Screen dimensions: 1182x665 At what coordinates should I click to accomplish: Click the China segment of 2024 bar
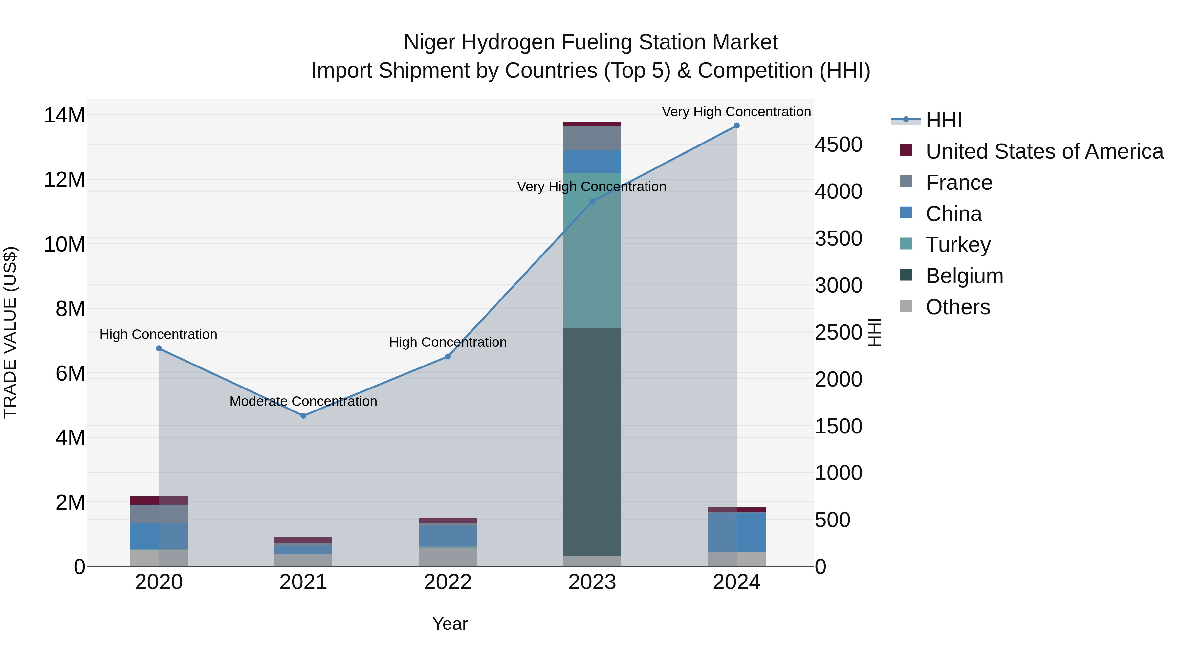point(737,532)
